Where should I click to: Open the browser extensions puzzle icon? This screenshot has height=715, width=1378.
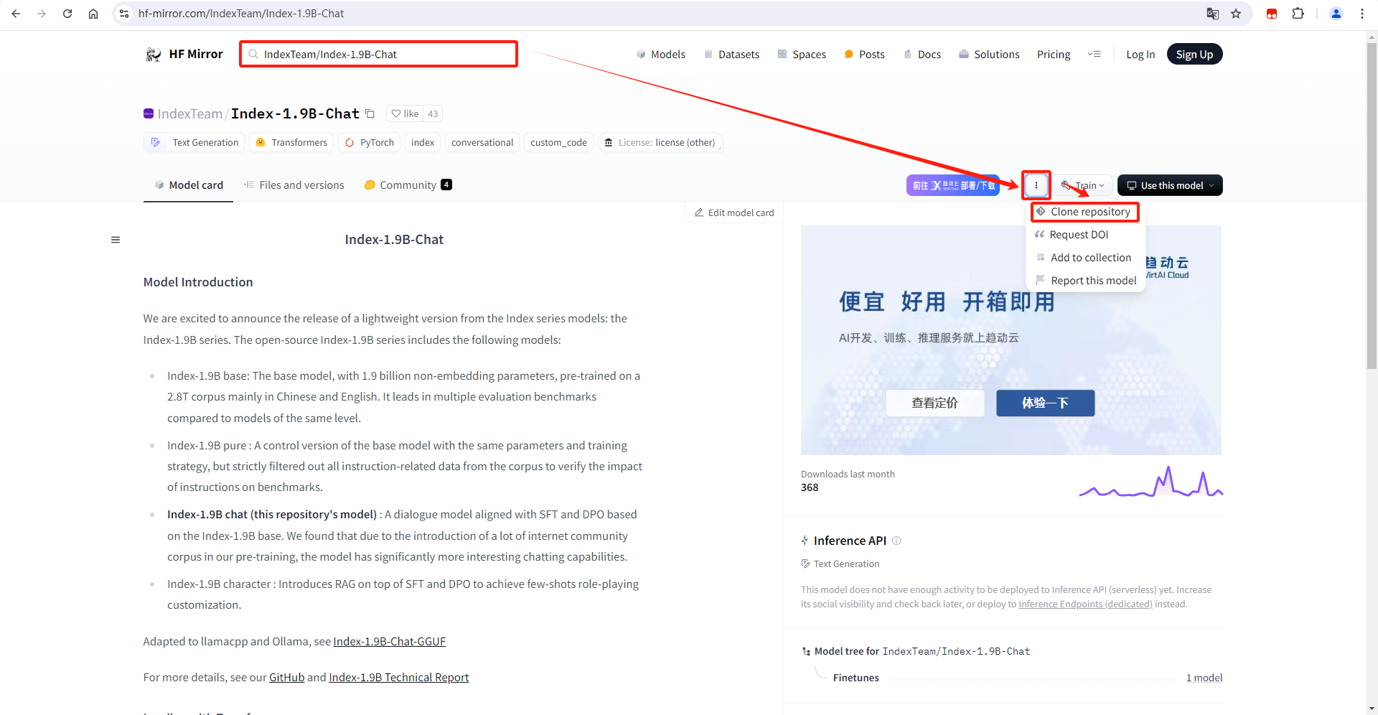1298,14
